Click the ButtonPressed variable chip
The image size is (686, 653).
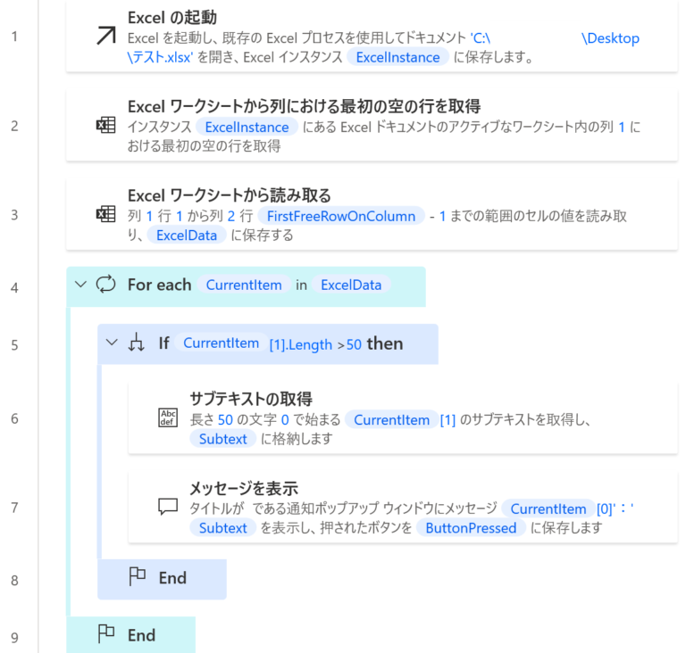point(471,527)
